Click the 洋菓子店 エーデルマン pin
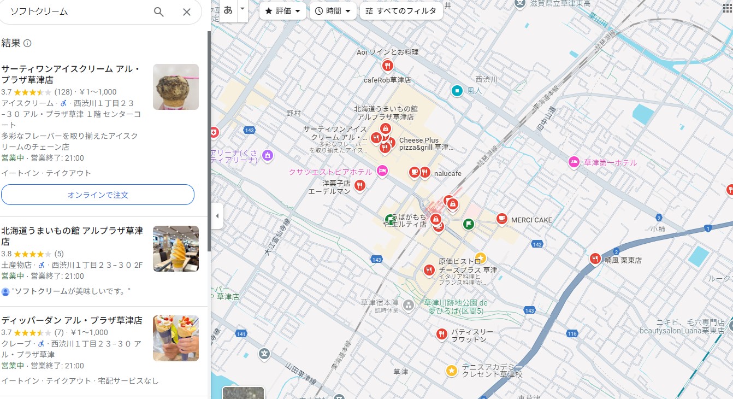The height and width of the screenshot is (399, 733). point(359,186)
